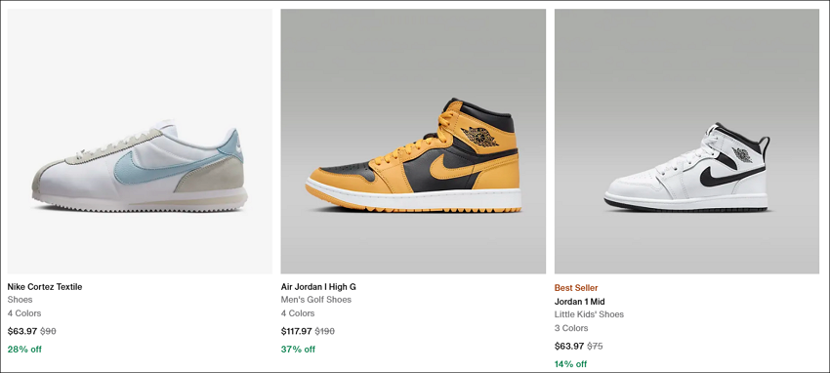830x373 pixels.
Task: Click the Men's Golf Shoes subtitle
Action: [x=316, y=300]
